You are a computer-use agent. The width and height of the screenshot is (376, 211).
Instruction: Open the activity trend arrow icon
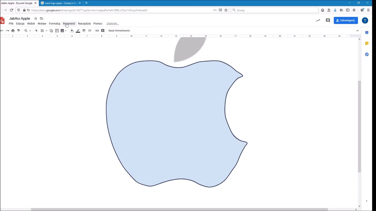tap(318, 20)
